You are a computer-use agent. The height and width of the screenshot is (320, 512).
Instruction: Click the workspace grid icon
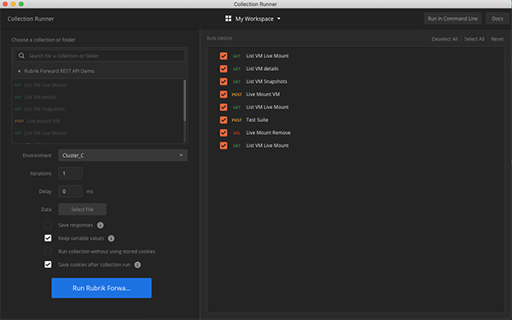[228, 19]
